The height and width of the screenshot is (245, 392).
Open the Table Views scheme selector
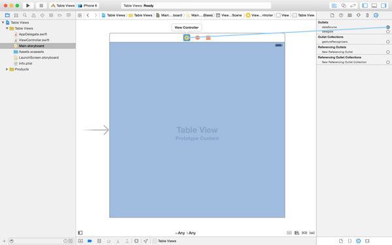coord(63,5)
